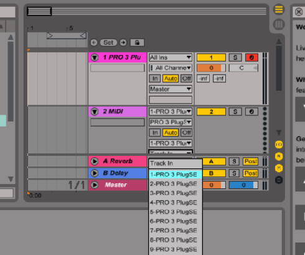305x255 pixels.
Task: Set track 2 monitor to Off
Action: click(186, 133)
